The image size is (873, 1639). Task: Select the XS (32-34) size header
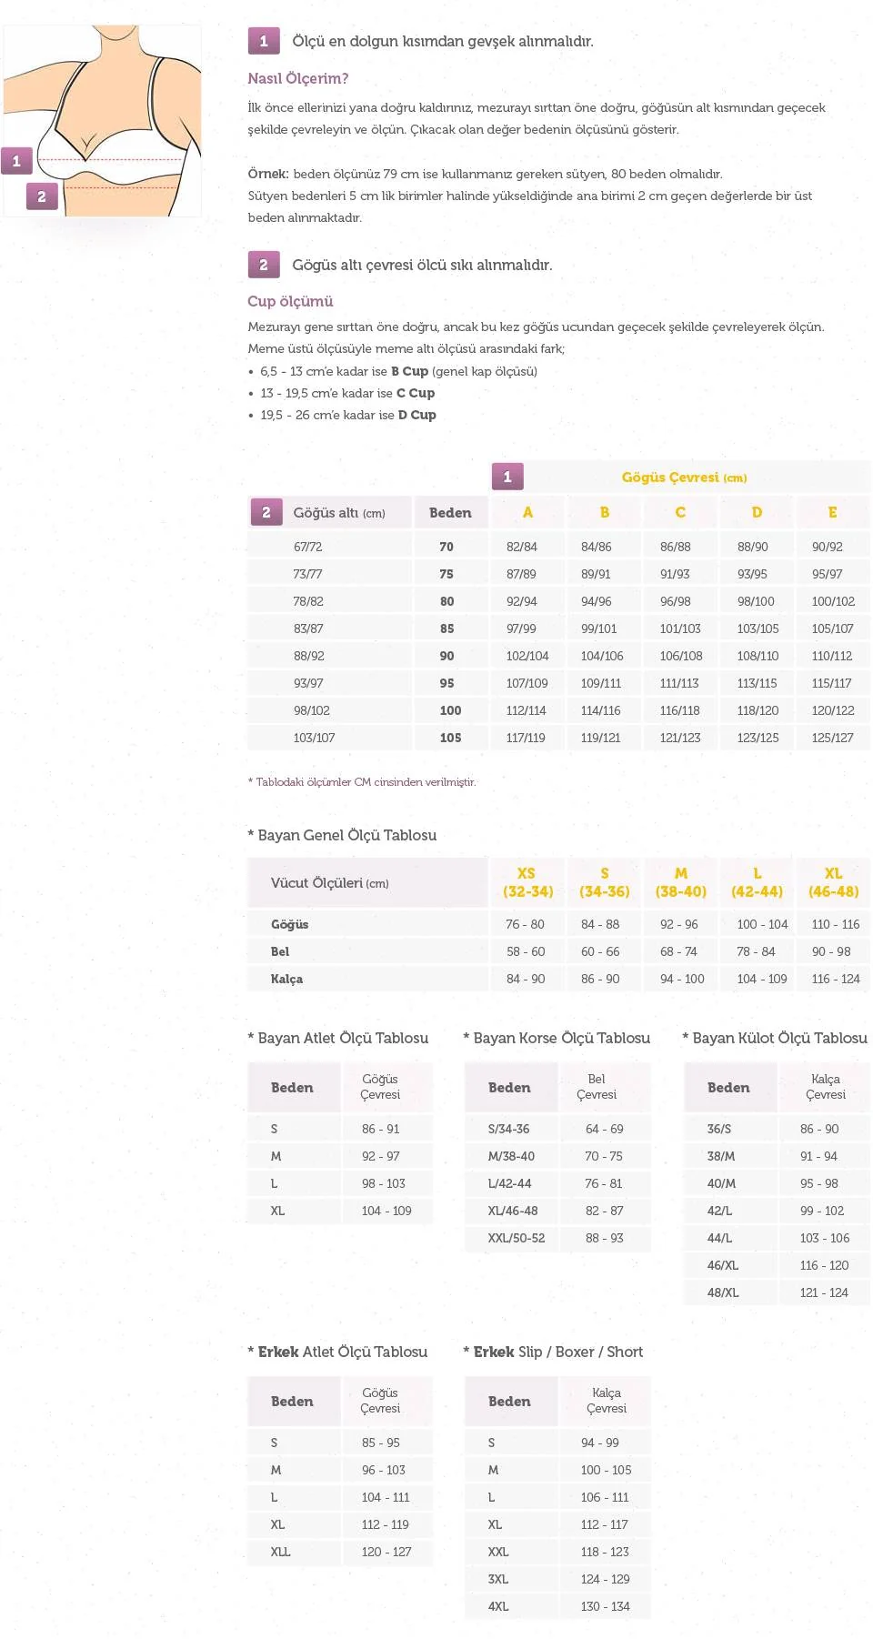click(527, 882)
